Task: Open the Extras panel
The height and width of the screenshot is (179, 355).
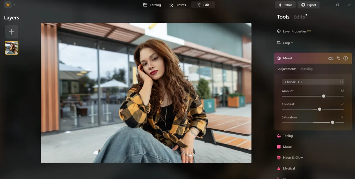Action: tap(285, 5)
